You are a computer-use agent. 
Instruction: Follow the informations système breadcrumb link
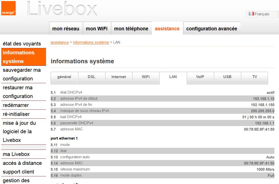coord(91,42)
